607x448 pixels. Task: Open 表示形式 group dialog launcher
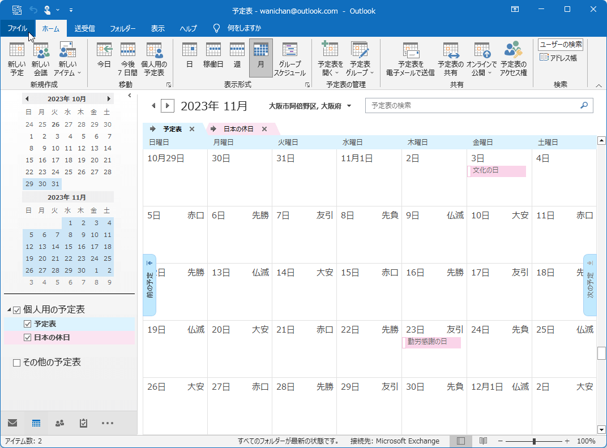click(x=307, y=85)
